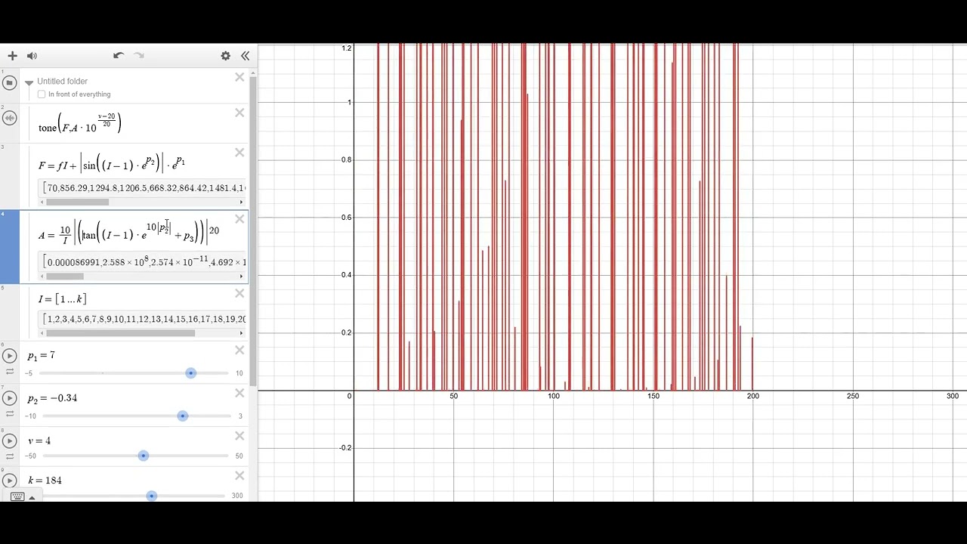Toggle the tone expression audio icon

pos(10,119)
